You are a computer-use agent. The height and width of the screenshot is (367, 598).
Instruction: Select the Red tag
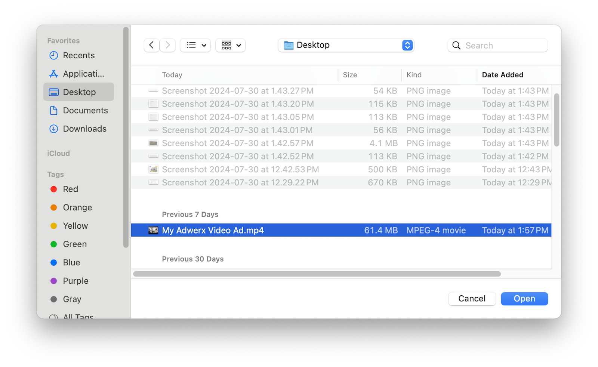(79, 189)
